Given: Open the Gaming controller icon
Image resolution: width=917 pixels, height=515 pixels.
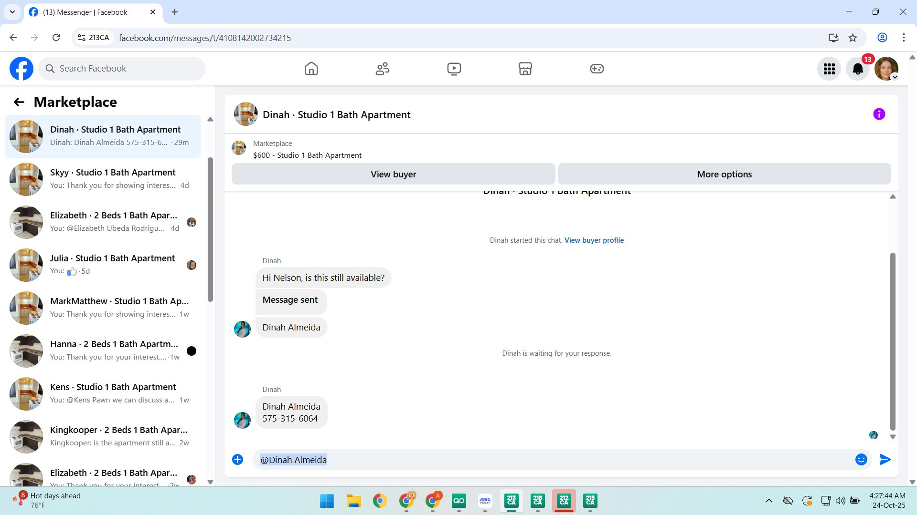Looking at the screenshot, I should click(597, 69).
